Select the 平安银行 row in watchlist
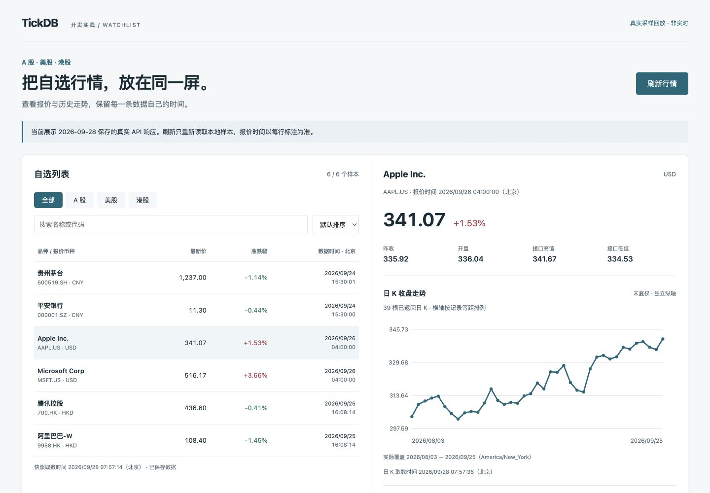 196,310
